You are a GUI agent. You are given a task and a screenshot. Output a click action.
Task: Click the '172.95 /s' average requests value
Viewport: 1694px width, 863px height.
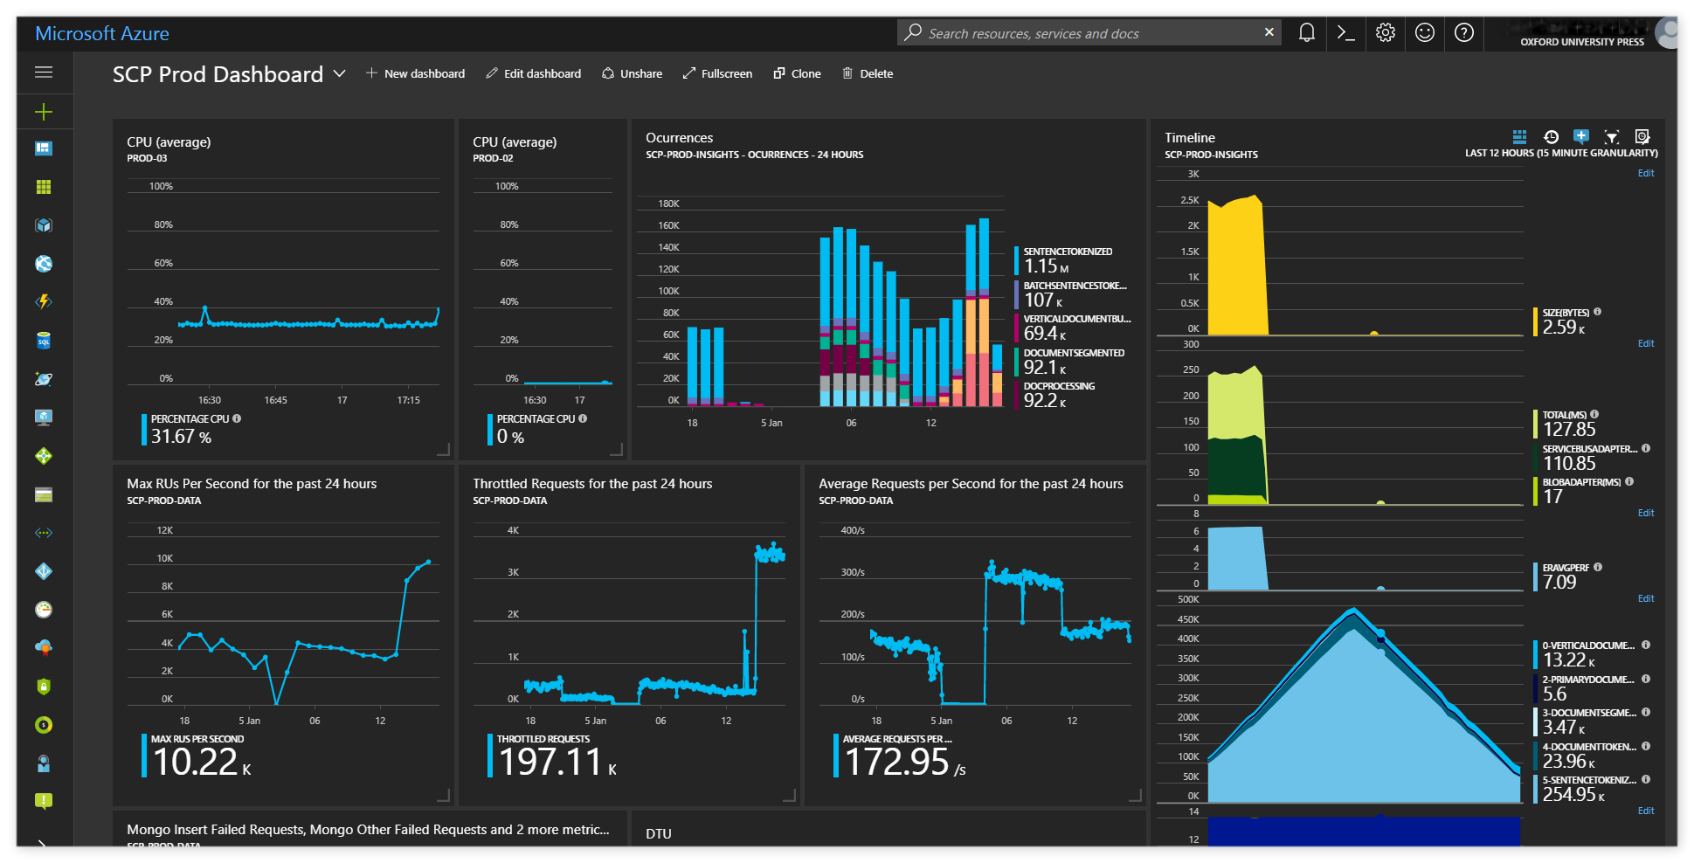905,762
